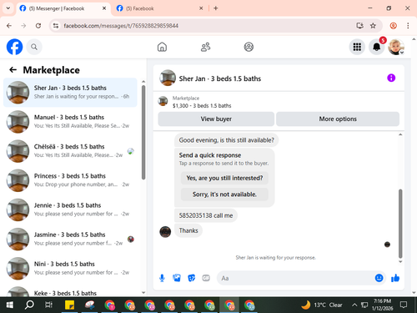Click the '5852035138 call me' message

pos(206,215)
